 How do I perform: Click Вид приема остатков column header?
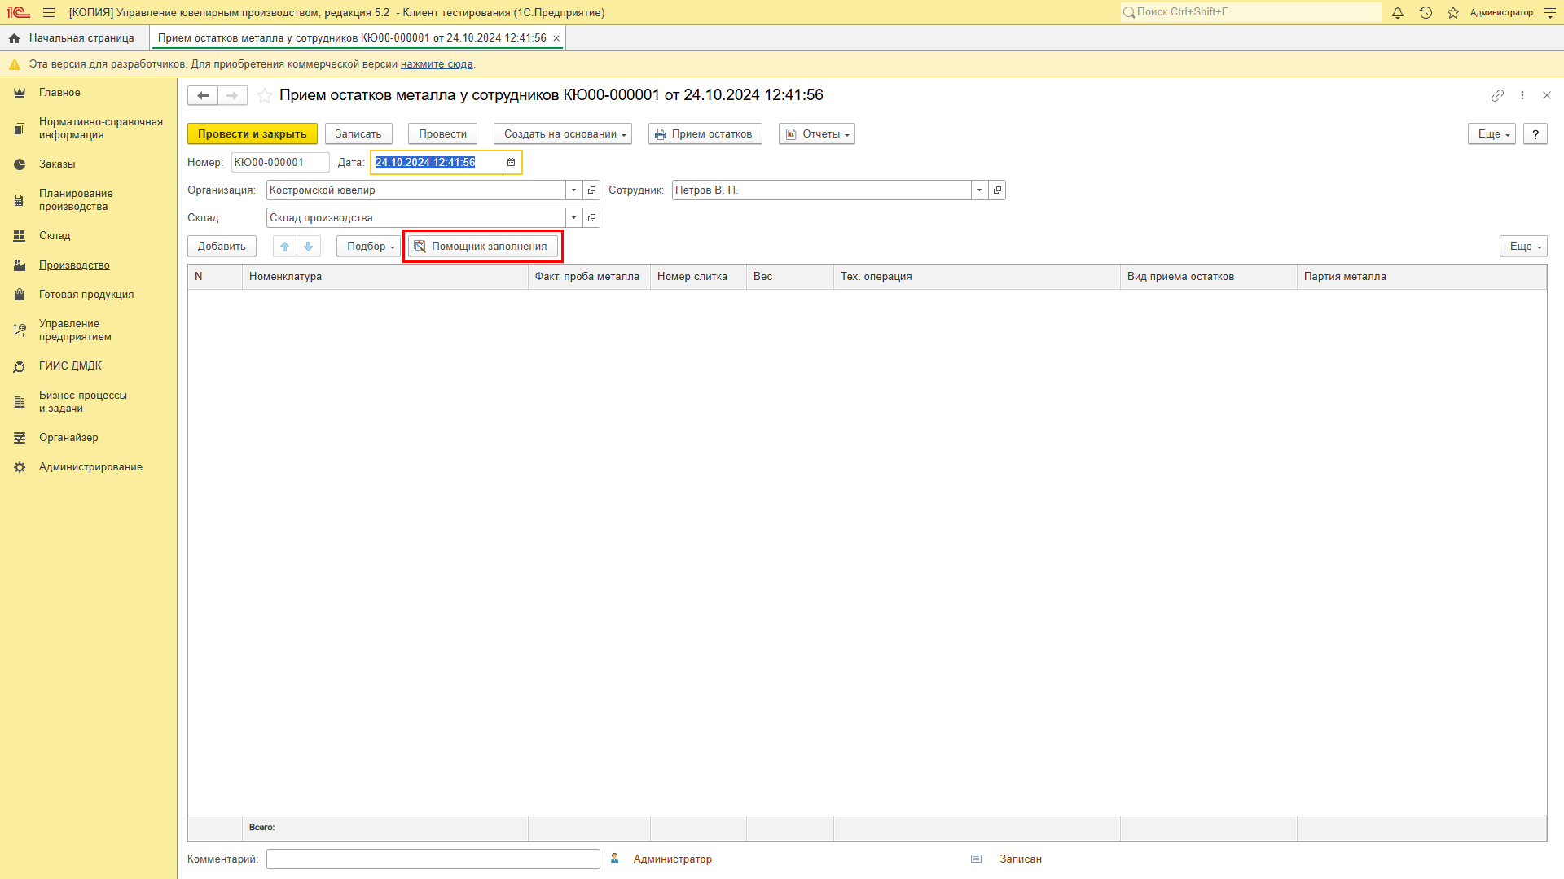click(1209, 277)
